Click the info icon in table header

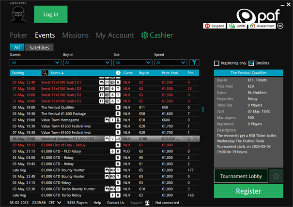pyautogui.click(x=118, y=73)
